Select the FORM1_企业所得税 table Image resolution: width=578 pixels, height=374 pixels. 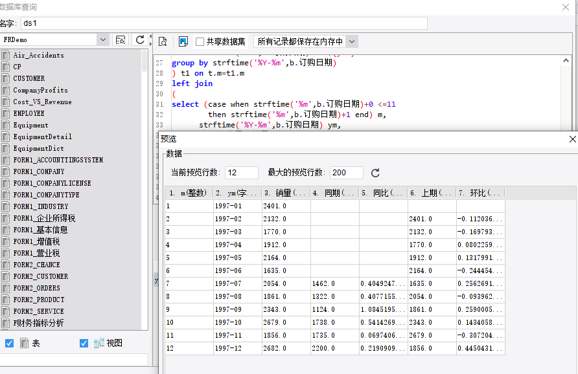pyautogui.click(x=44, y=218)
